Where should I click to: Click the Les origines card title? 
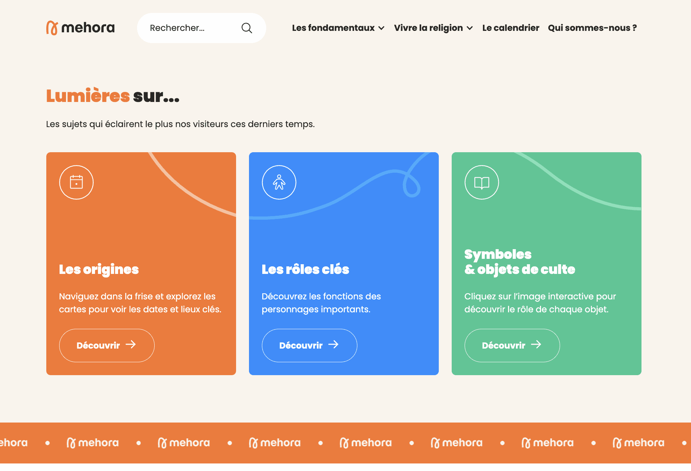tap(99, 269)
